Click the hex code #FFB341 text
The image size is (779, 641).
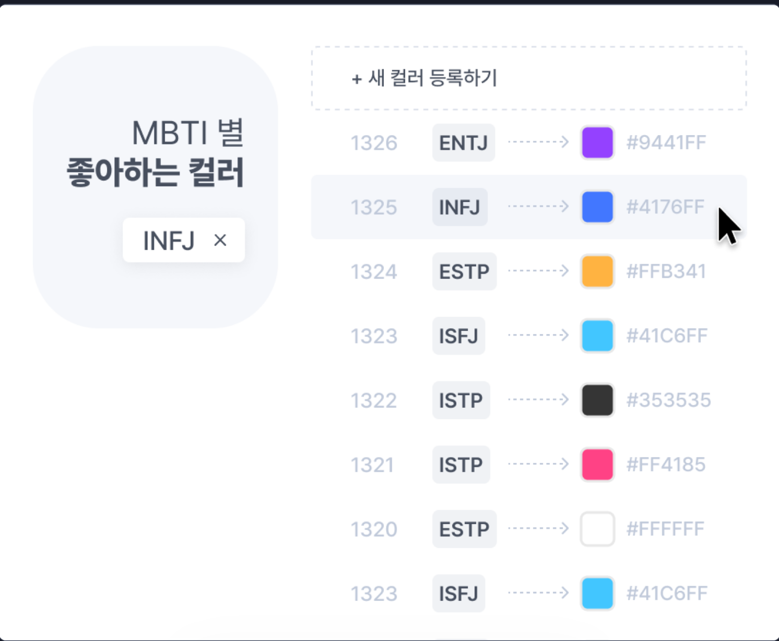tap(666, 271)
